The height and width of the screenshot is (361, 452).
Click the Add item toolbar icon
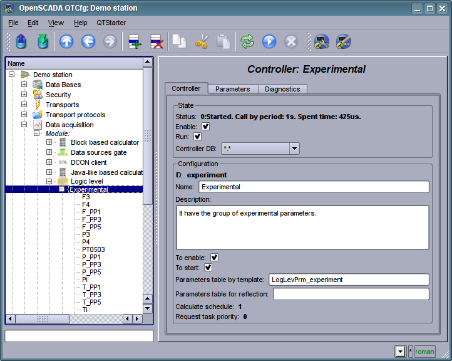135,41
